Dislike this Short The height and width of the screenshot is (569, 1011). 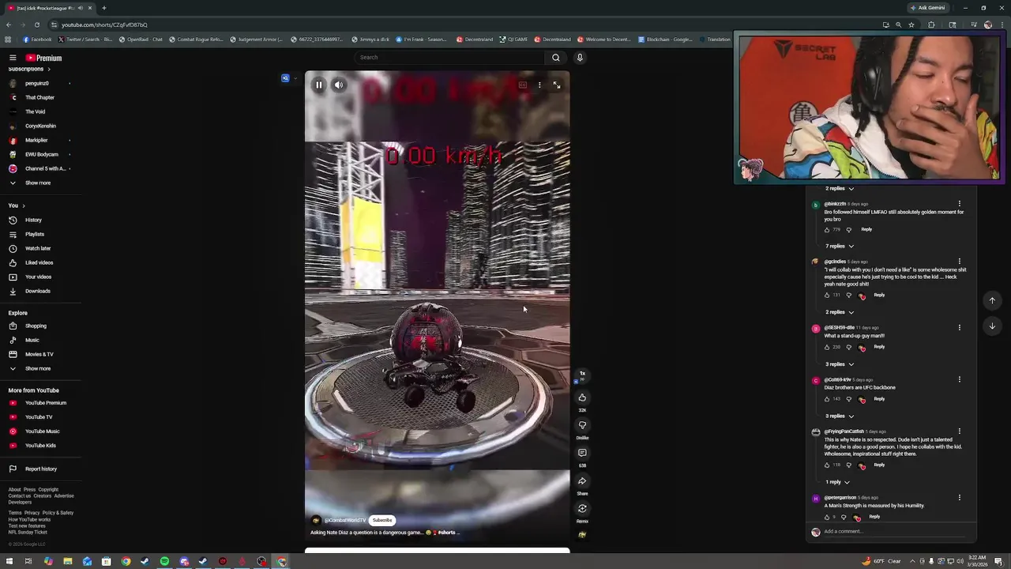[x=582, y=425]
